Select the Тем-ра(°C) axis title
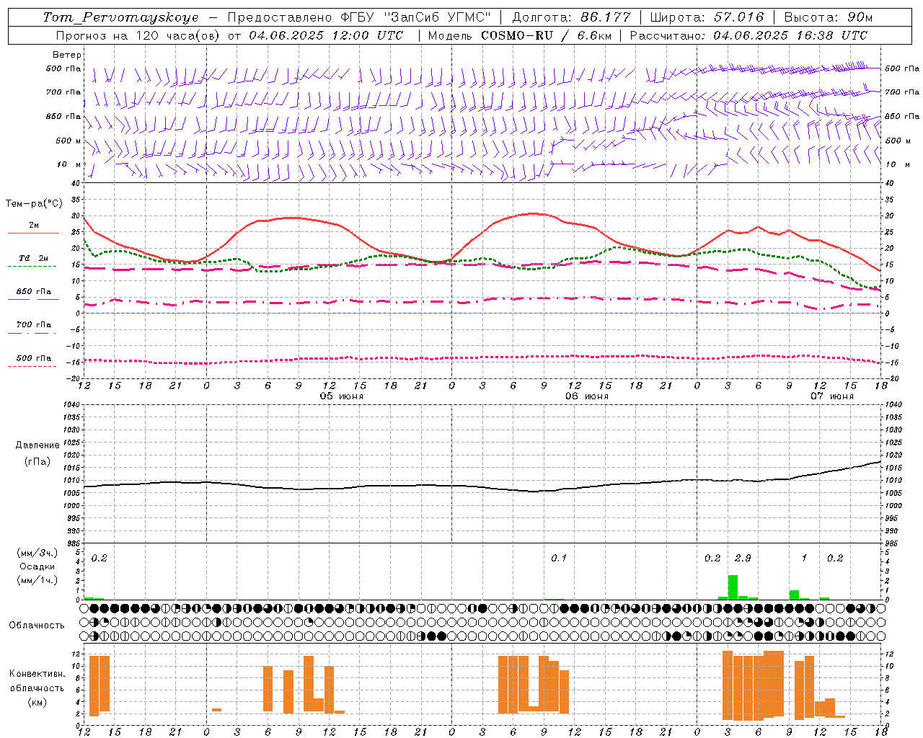923x738 pixels. click(34, 204)
